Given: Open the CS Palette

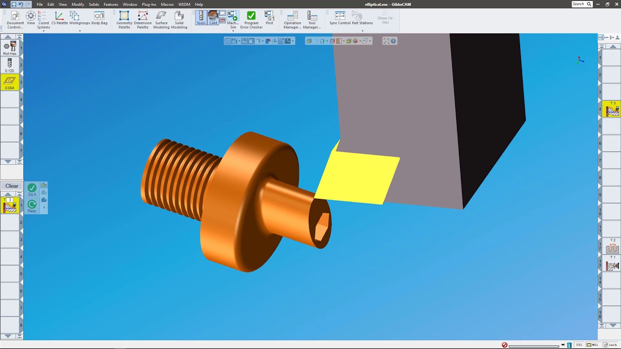Looking at the screenshot, I should [x=60, y=18].
